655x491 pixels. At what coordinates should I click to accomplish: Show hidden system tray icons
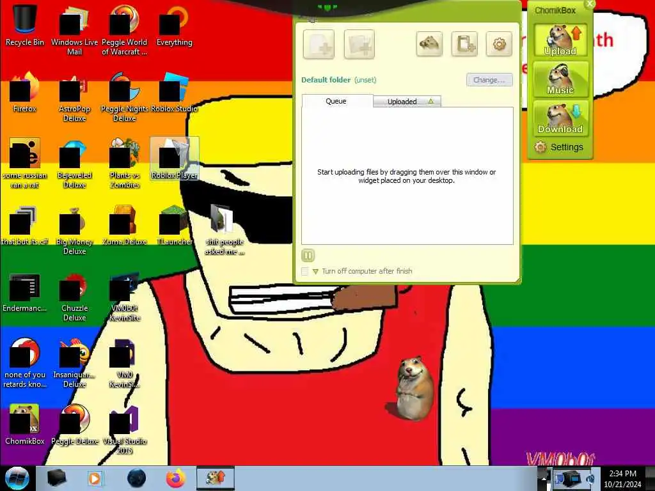pyautogui.click(x=544, y=478)
